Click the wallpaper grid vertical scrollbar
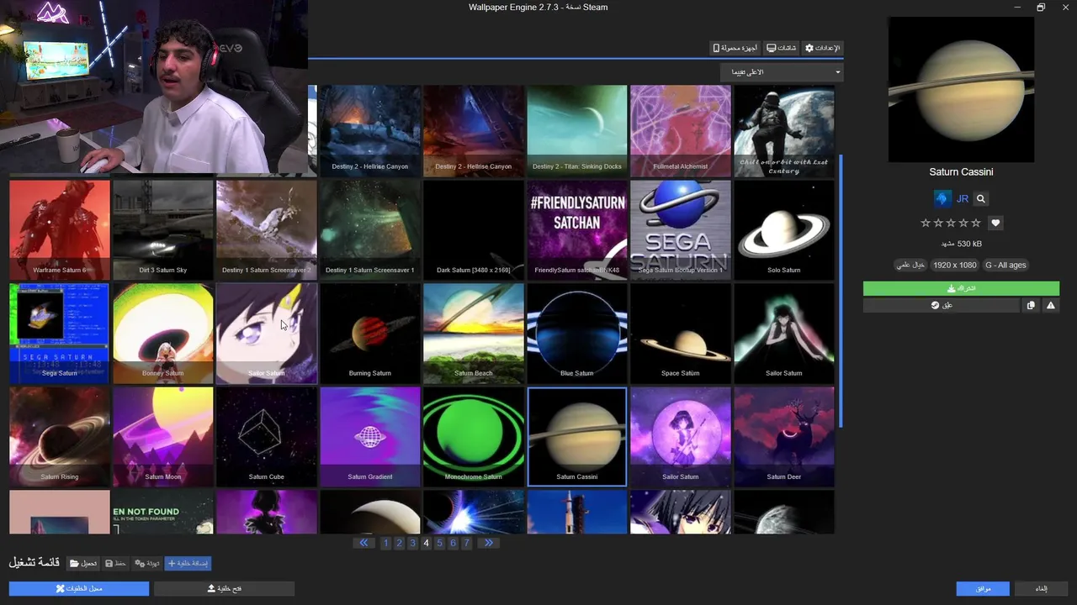Screen dimensions: 1077x605 tap(841, 290)
